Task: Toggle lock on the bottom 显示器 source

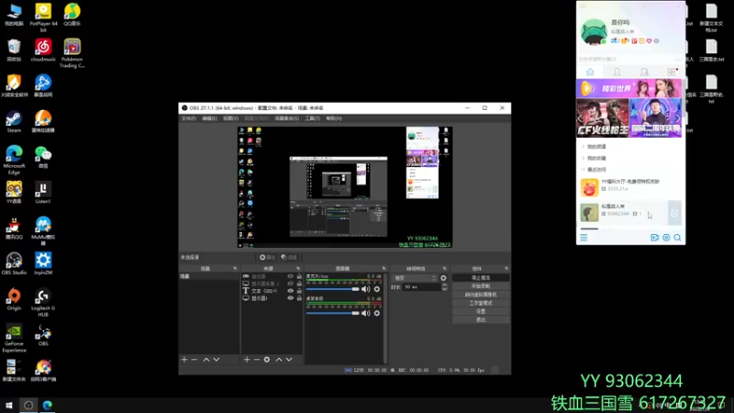Action: (299, 298)
